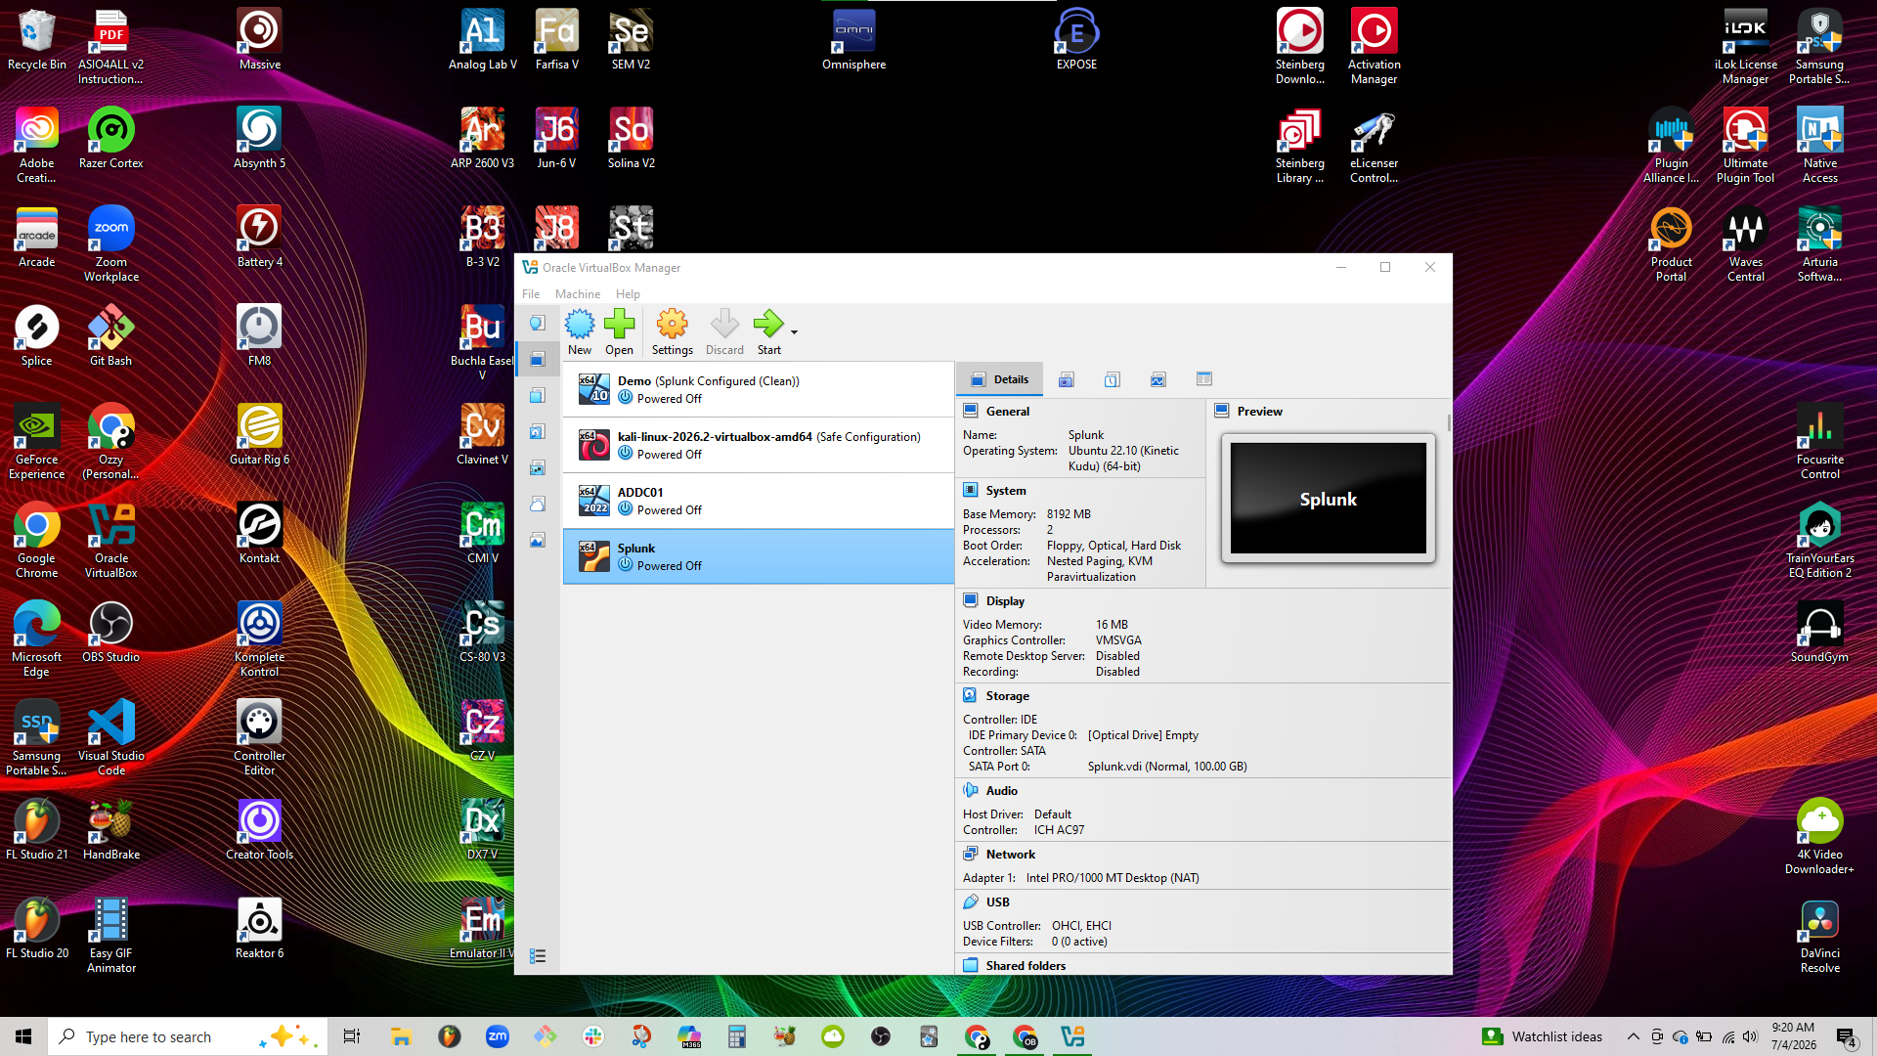The width and height of the screenshot is (1877, 1056).
Task: Select the Omnisphere desktop shortcut
Action: (853, 40)
